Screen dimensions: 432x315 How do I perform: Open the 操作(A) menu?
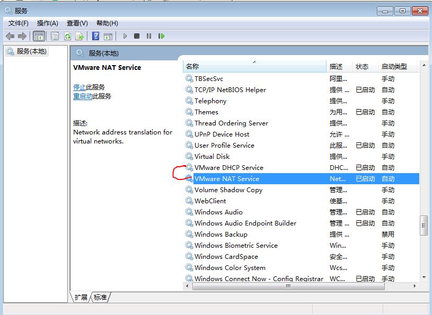47,23
